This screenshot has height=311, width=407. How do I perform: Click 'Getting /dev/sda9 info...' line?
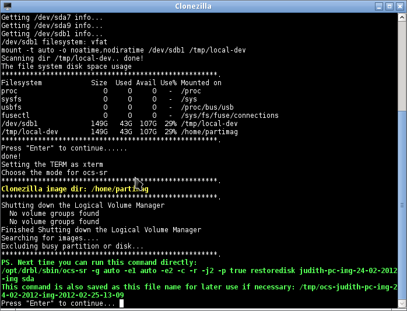(x=52, y=26)
